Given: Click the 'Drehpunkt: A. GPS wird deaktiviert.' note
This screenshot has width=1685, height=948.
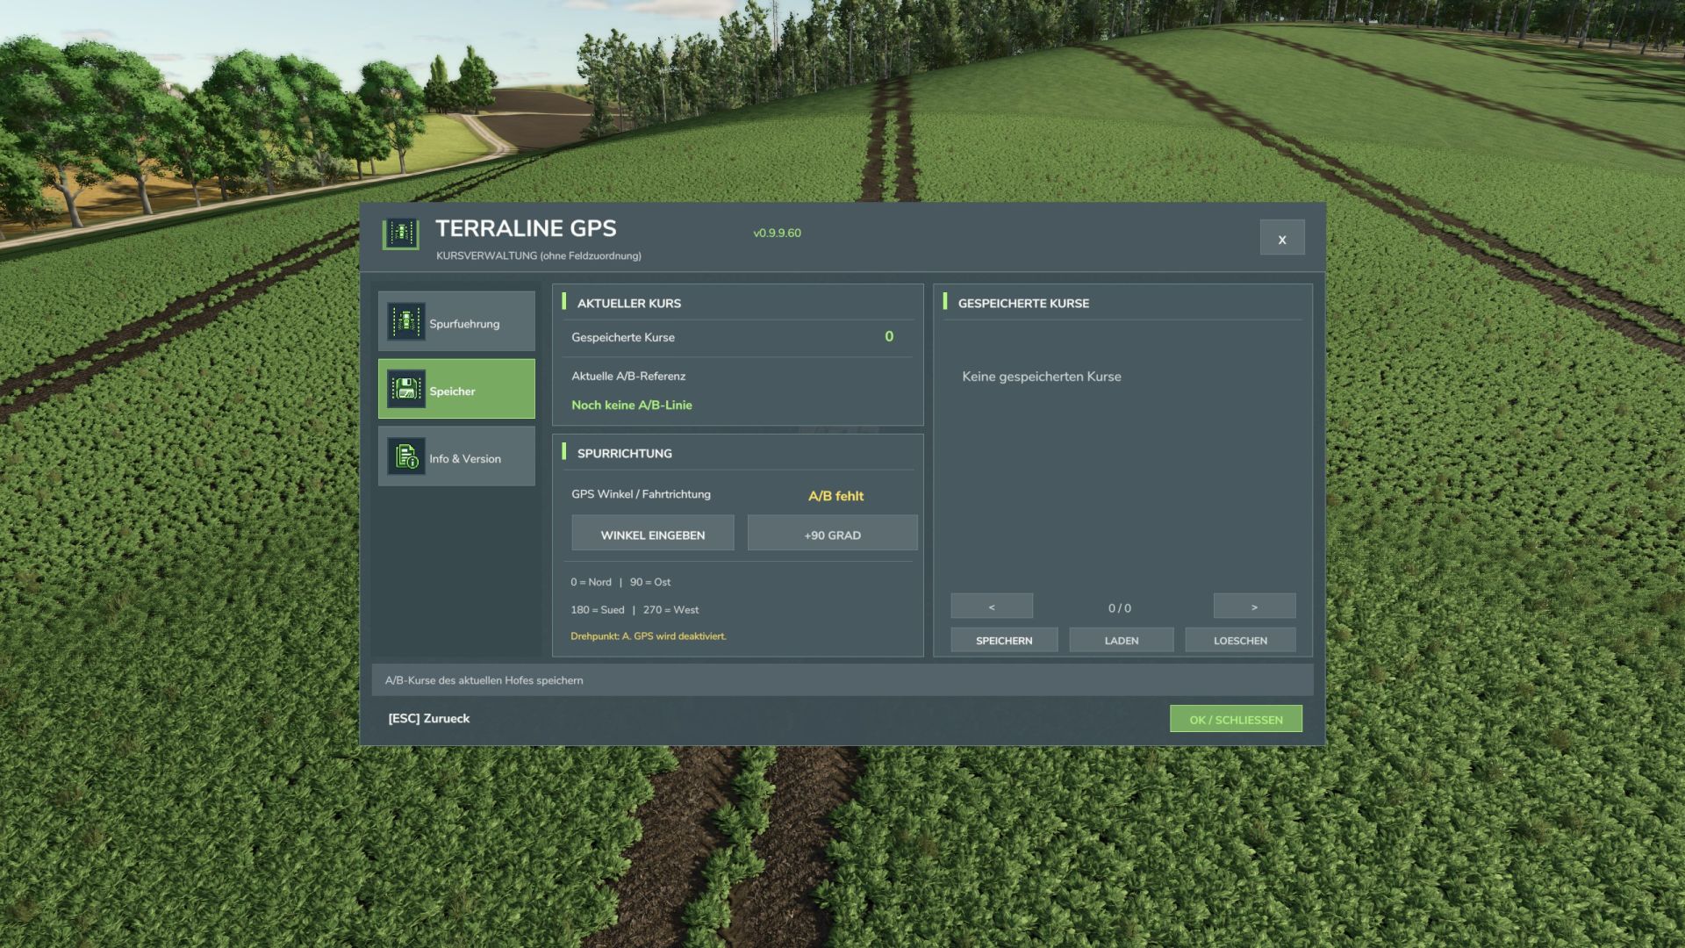Looking at the screenshot, I should click(x=649, y=636).
